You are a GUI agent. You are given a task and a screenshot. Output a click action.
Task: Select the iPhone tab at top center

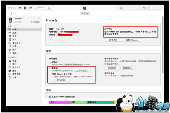(x=85, y=13)
